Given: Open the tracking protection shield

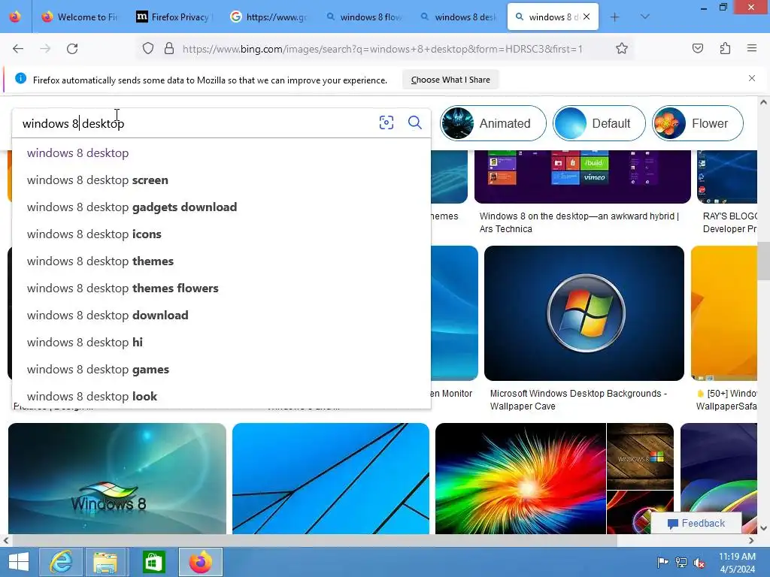Looking at the screenshot, I should pyautogui.click(x=148, y=49).
